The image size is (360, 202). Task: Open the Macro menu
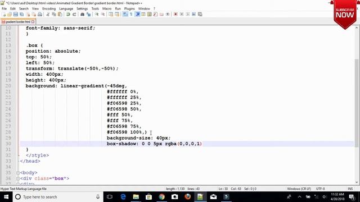coord(107,8)
